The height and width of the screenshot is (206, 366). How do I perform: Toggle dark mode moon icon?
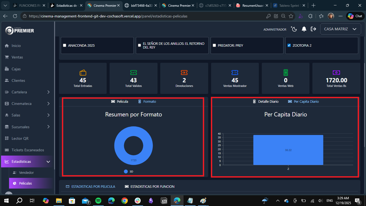coord(294,29)
